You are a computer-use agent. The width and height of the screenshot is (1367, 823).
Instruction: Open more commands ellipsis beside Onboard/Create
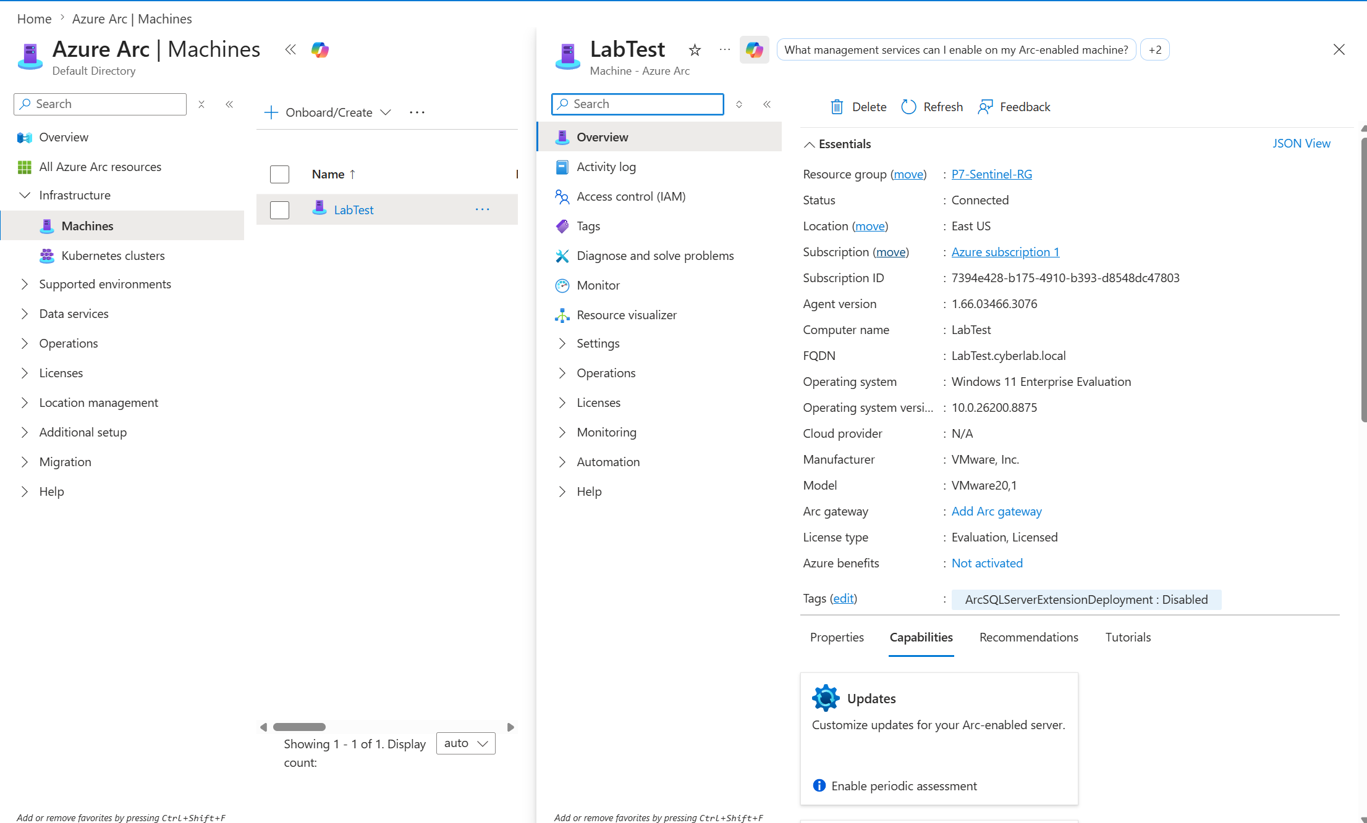coord(417,112)
